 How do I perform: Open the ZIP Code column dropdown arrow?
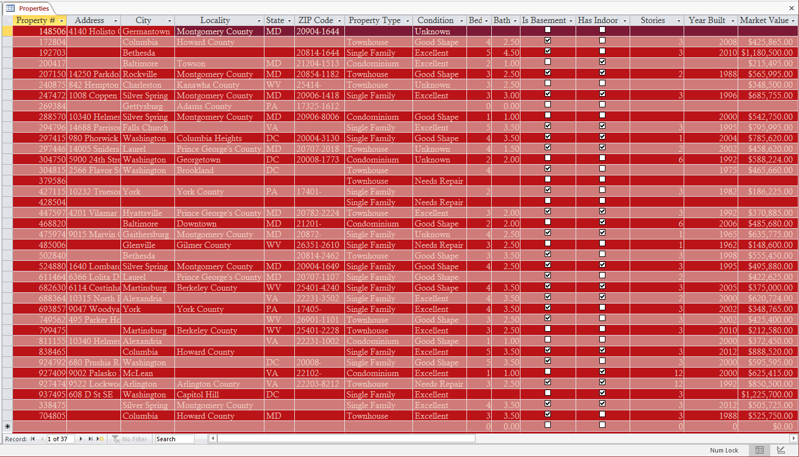(339, 21)
